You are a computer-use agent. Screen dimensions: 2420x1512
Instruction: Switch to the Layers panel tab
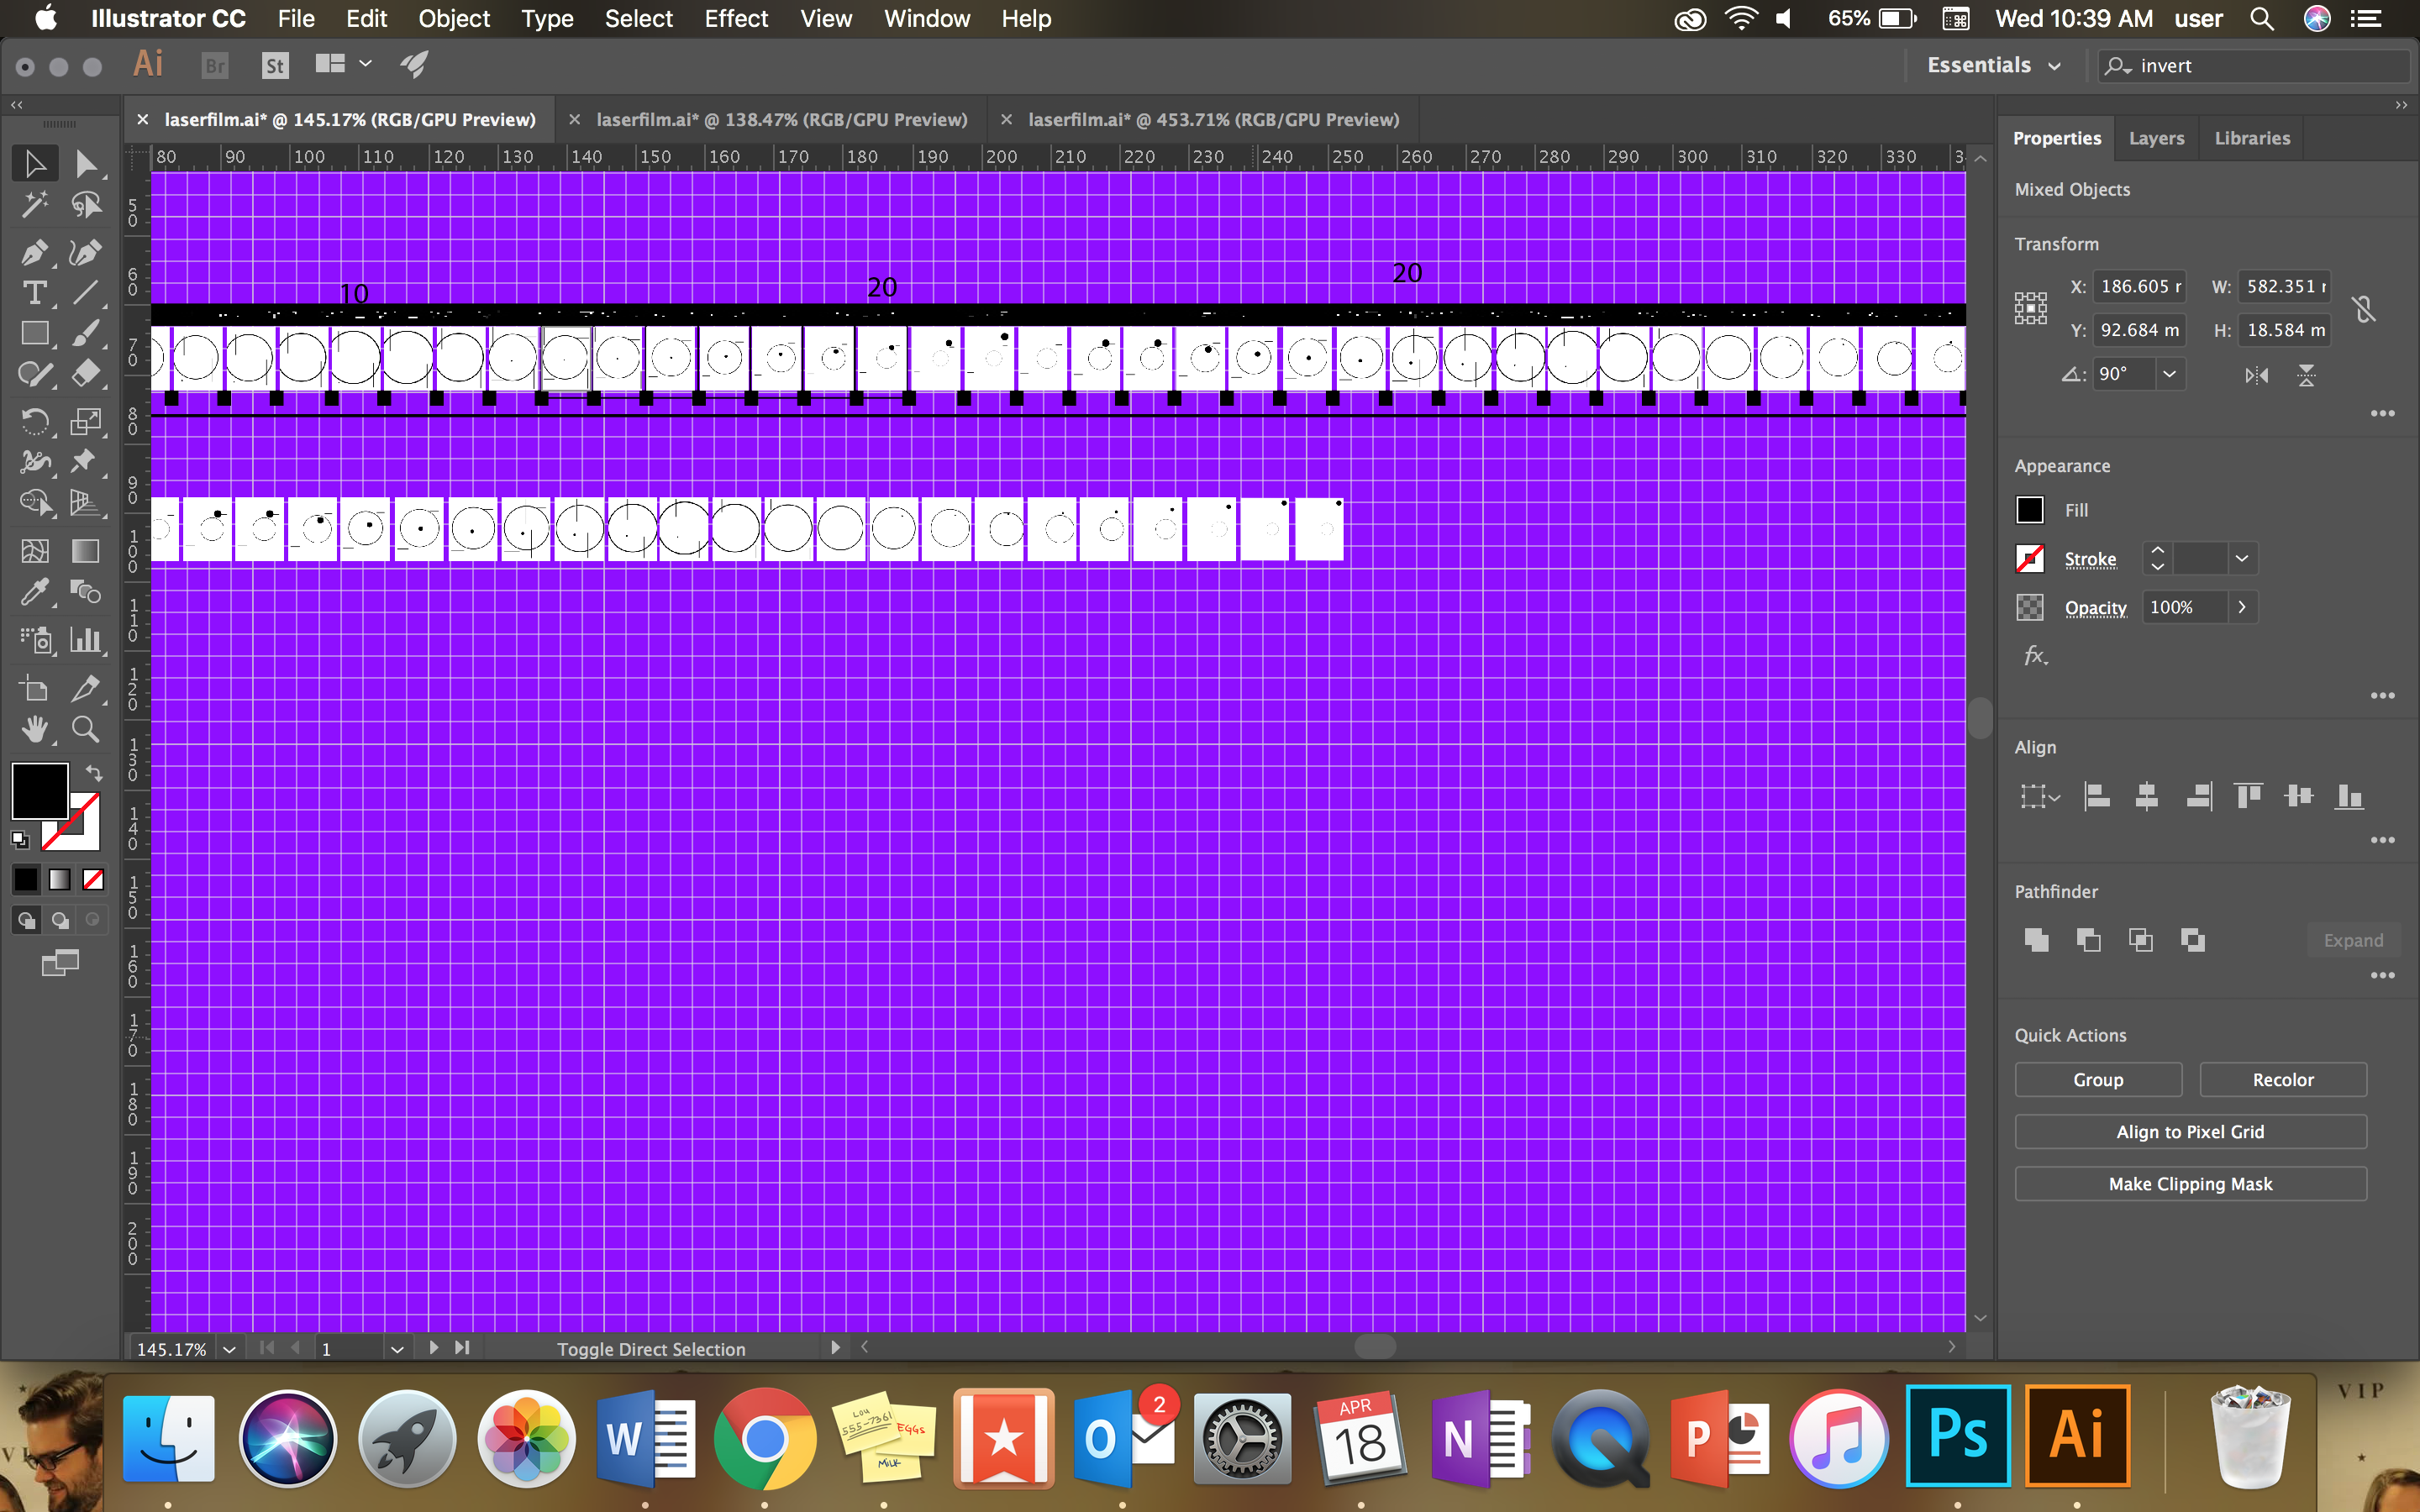[x=2156, y=138]
